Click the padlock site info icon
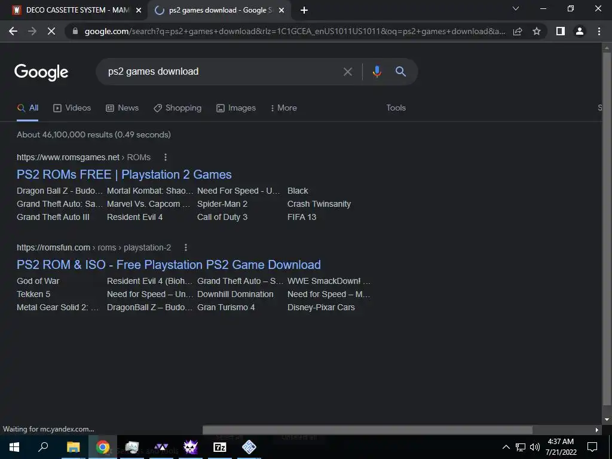612x459 pixels. [x=75, y=31]
